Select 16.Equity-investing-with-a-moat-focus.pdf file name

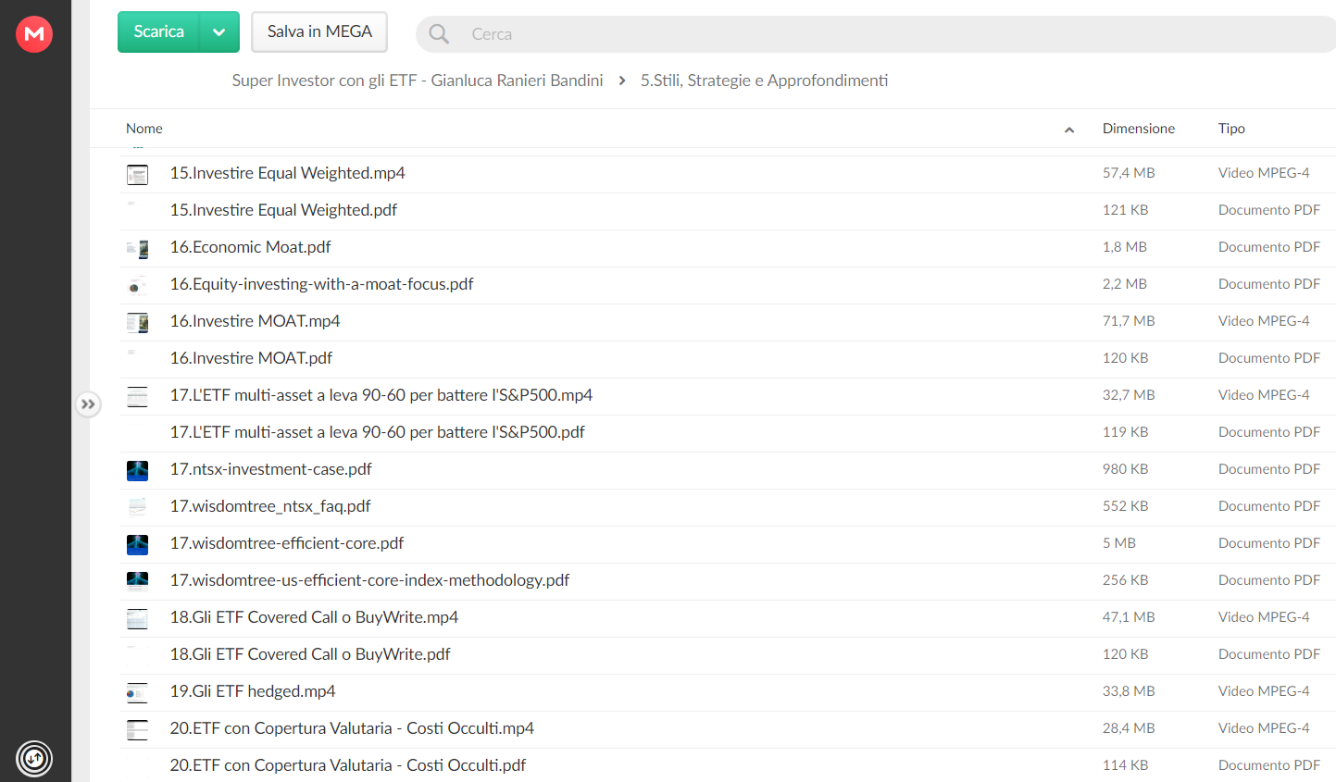click(321, 284)
